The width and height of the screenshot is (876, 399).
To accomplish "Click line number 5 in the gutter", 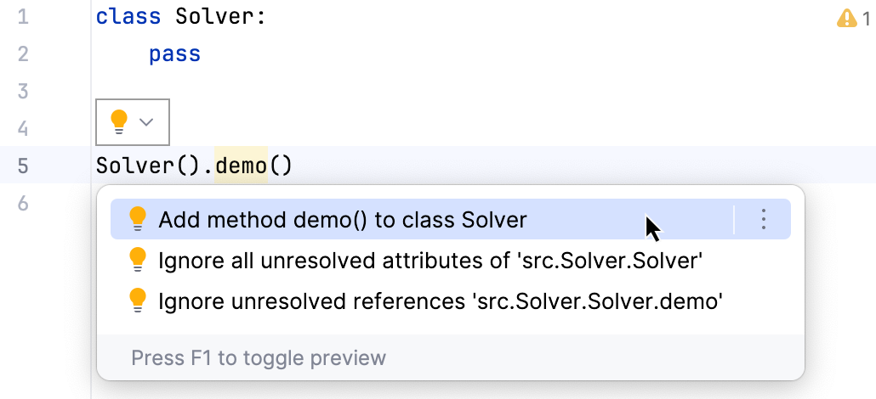I will [x=23, y=166].
